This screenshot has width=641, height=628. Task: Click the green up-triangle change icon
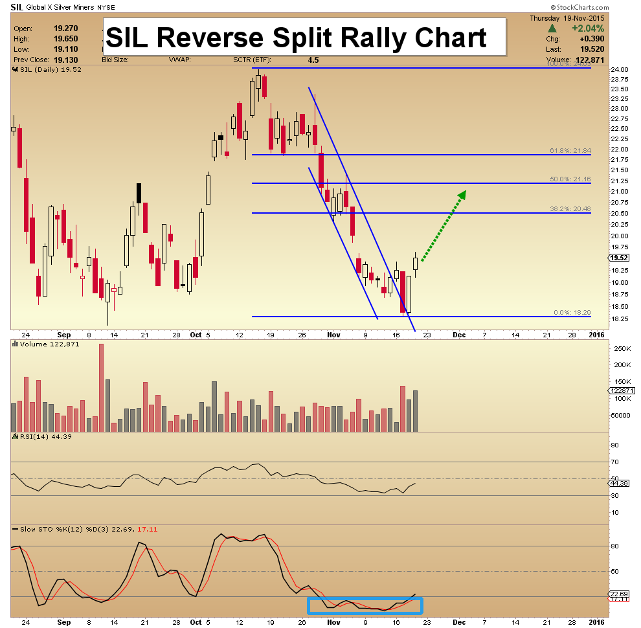pyautogui.click(x=552, y=28)
